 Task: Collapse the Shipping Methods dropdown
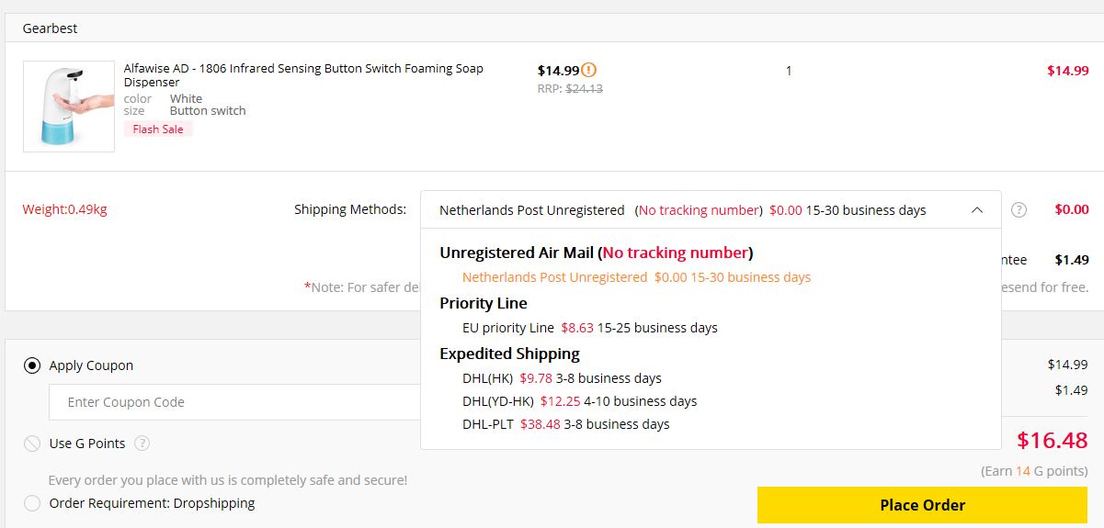710,209
